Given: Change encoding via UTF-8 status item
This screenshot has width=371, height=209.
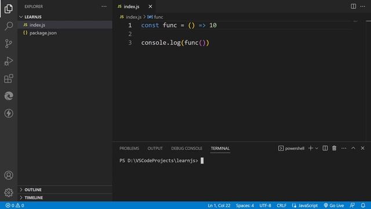Looking at the screenshot, I should pos(265,206).
